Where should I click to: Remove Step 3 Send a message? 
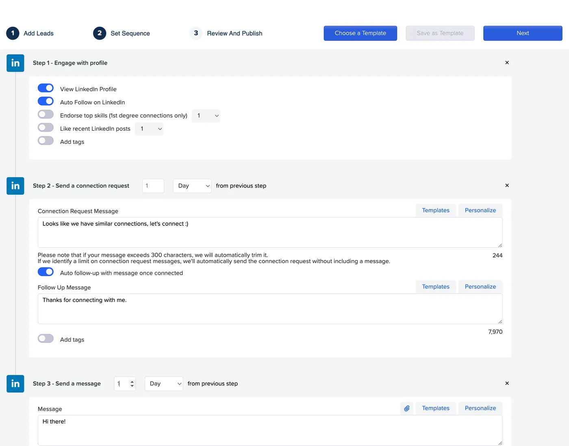point(507,383)
